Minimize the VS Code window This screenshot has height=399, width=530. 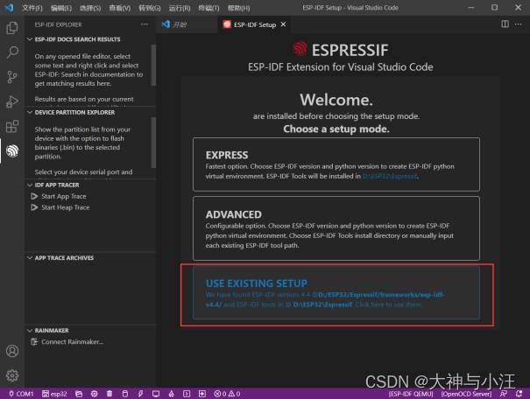(x=470, y=7)
